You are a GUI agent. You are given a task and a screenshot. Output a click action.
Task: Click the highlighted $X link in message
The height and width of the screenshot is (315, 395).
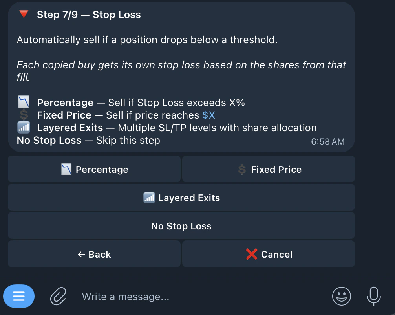tap(208, 115)
